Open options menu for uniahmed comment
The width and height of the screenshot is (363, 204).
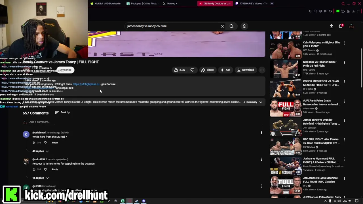click(261, 133)
